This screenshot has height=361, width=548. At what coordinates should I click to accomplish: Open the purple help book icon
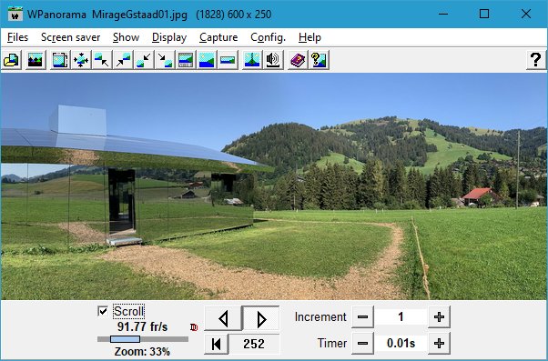(298, 60)
